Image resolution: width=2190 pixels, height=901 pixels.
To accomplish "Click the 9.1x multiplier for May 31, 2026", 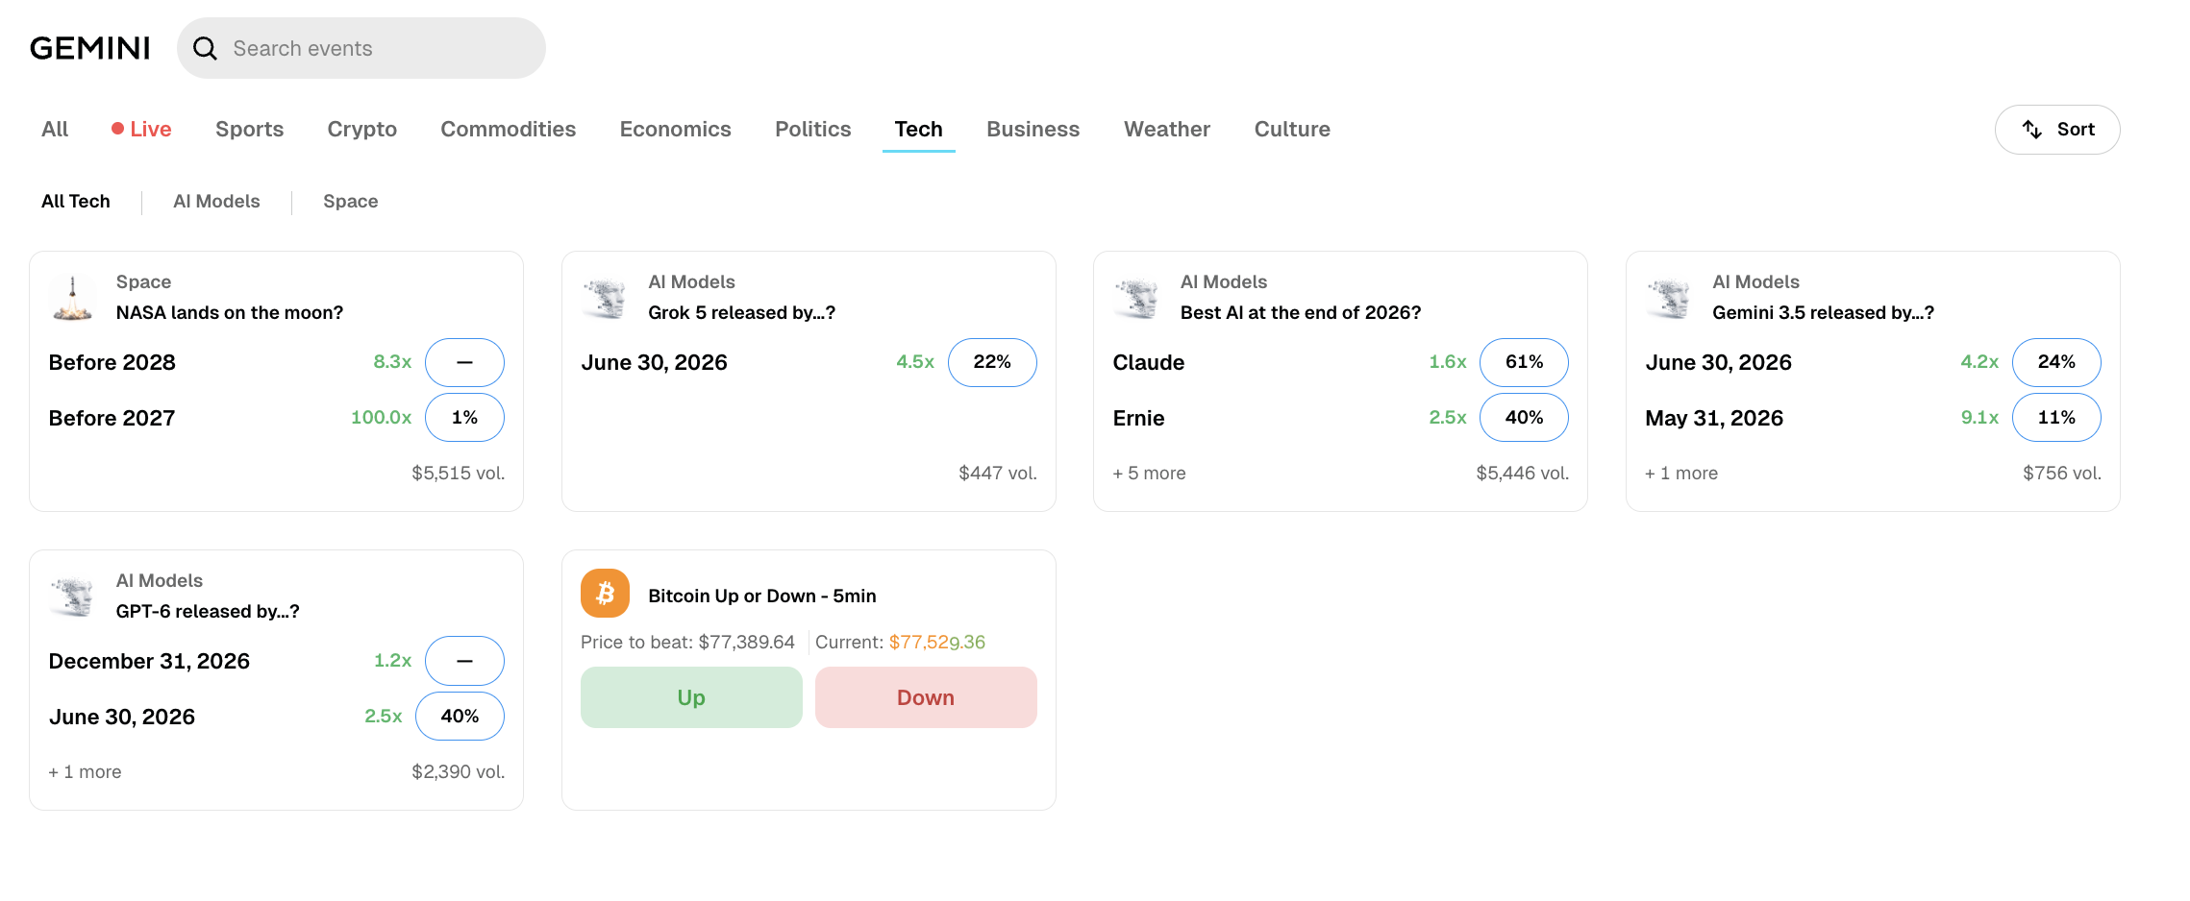I will tap(1980, 418).
